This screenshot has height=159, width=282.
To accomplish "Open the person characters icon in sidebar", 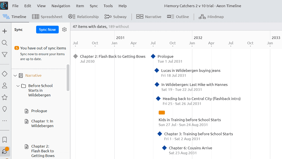I will [5, 86].
